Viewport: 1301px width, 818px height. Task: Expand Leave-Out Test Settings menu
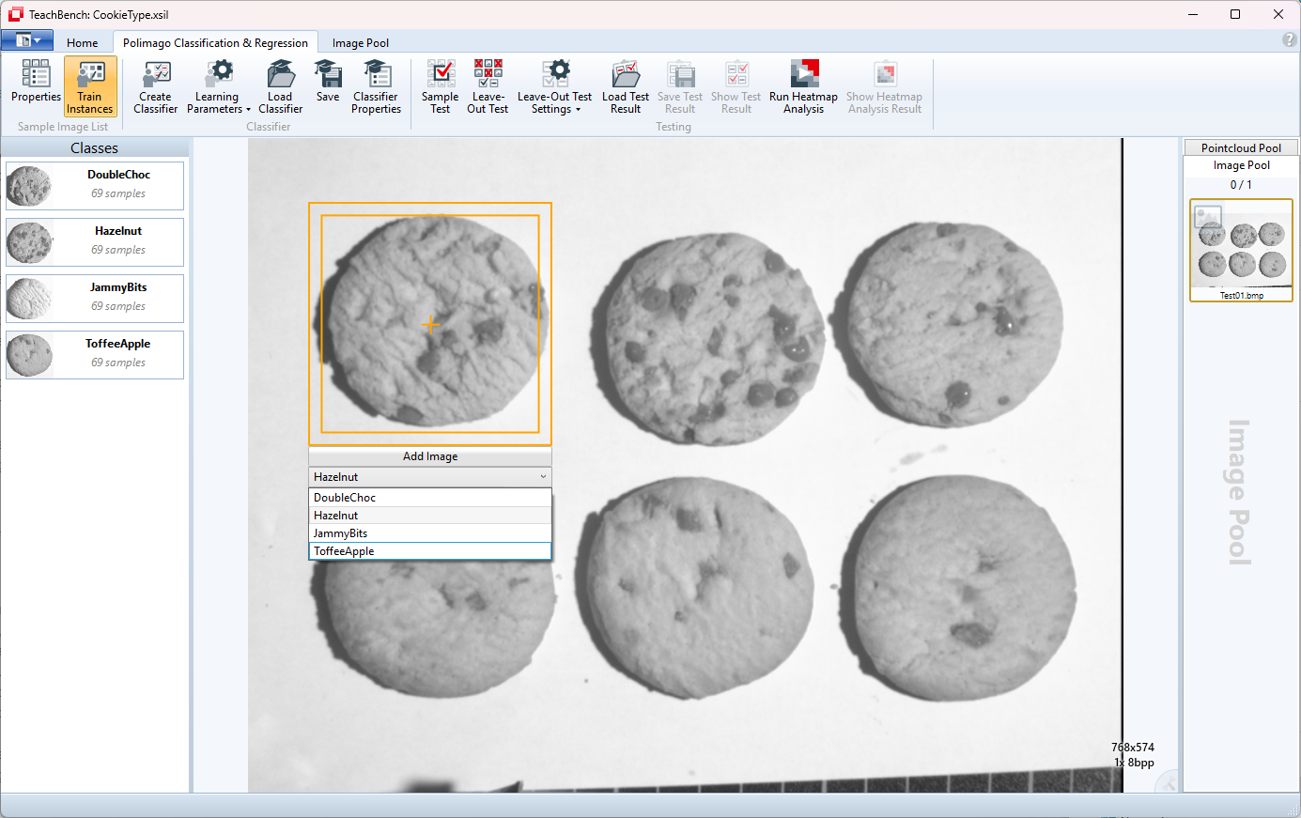555,103
